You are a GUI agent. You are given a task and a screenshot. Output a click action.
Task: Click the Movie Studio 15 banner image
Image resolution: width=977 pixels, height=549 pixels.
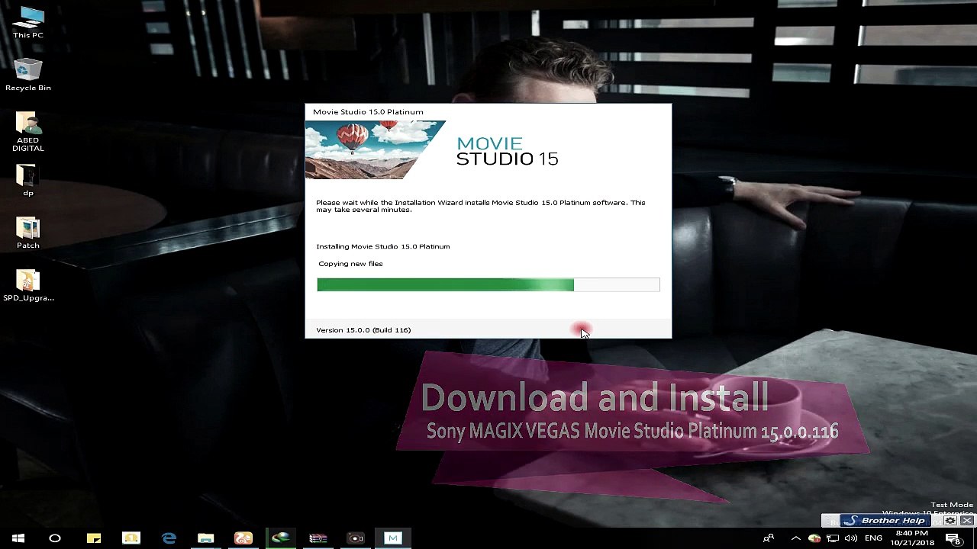(374, 149)
